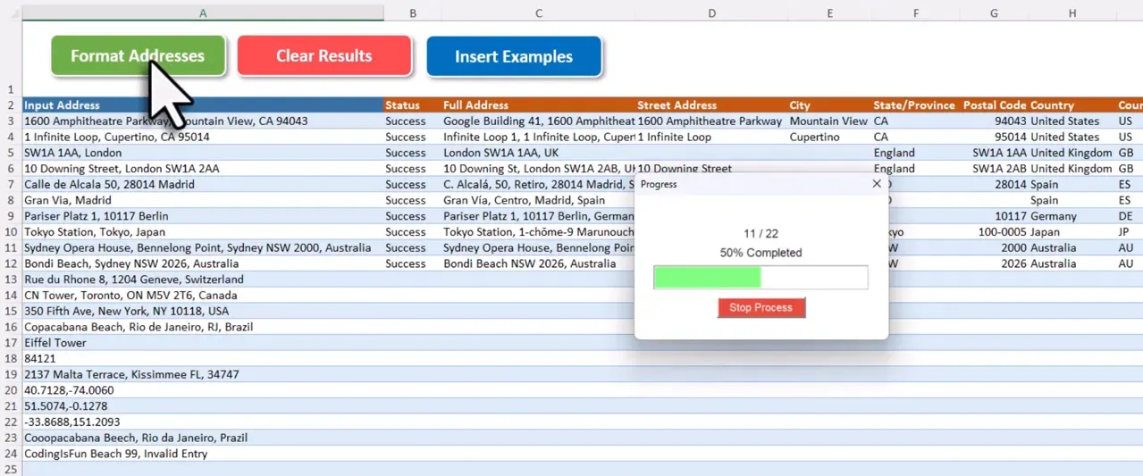
Task: Select cell Calle de Alcala 50, 28014 Madrid
Action: 203,185
